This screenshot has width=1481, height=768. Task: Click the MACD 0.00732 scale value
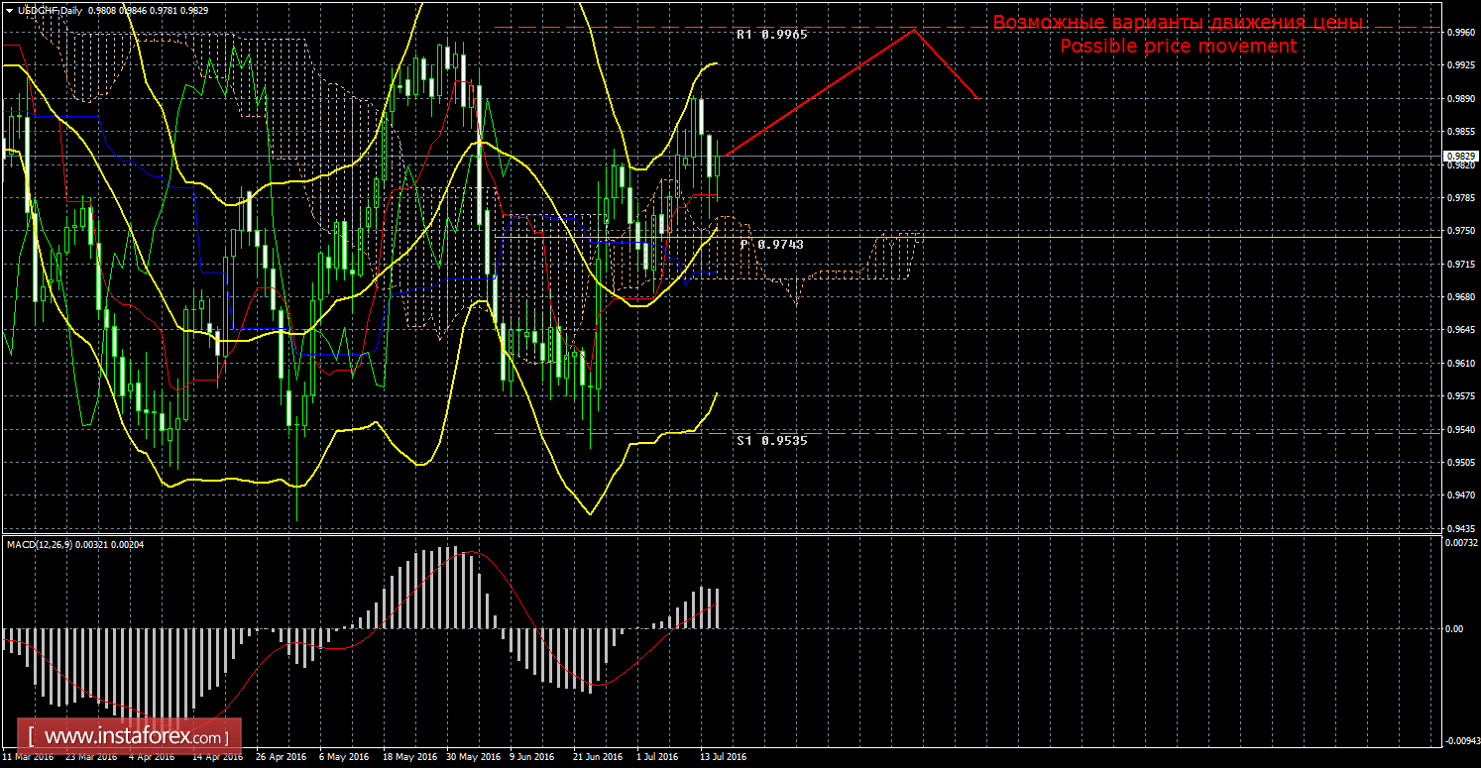tap(1460, 543)
